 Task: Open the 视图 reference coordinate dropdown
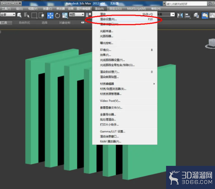[77, 14]
